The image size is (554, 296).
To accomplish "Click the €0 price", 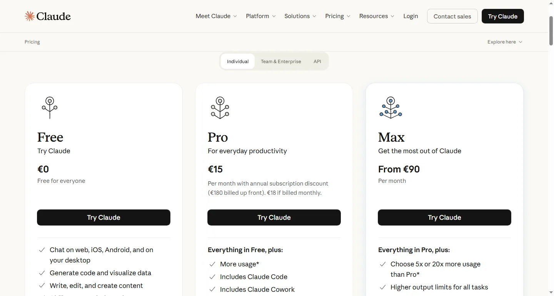I will 43,169.
